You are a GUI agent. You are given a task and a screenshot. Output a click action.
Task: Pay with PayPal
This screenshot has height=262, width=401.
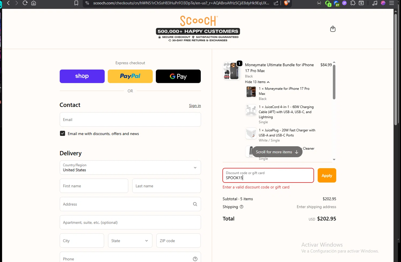[x=130, y=76]
